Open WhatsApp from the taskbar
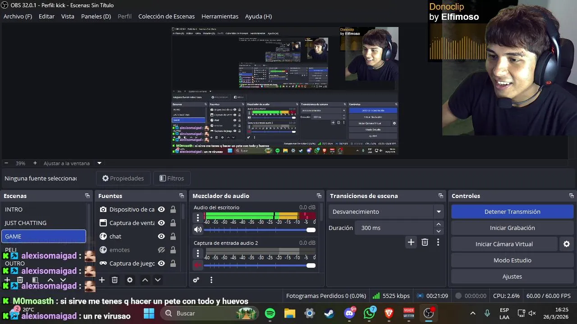 pyautogui.click(x=369, y=313)
